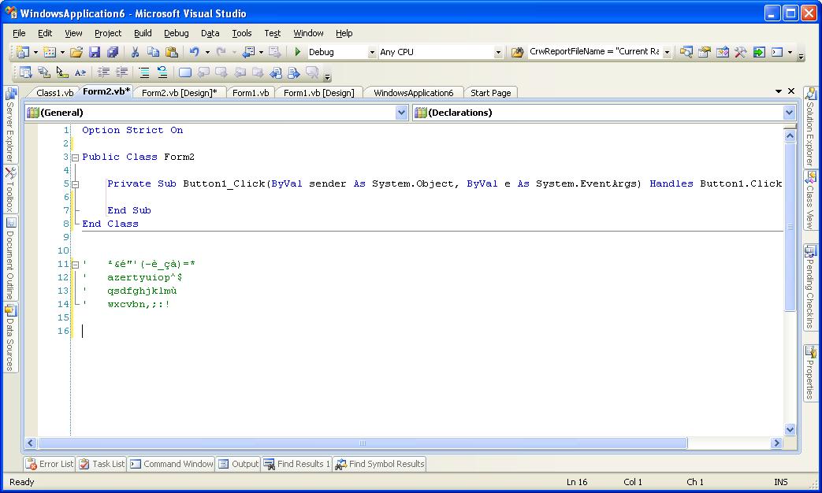Open the Undo history dropdown arrow

click(x=207, y=52)
